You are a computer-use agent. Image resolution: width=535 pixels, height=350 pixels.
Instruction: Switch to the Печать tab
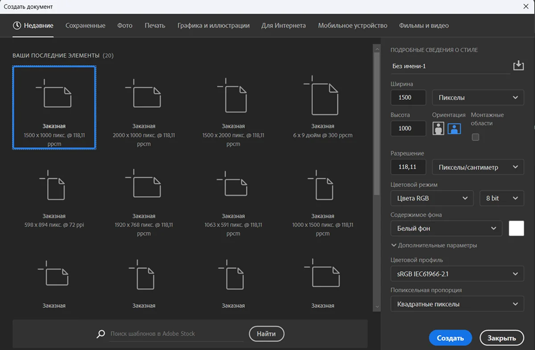[x=155, y=25]
